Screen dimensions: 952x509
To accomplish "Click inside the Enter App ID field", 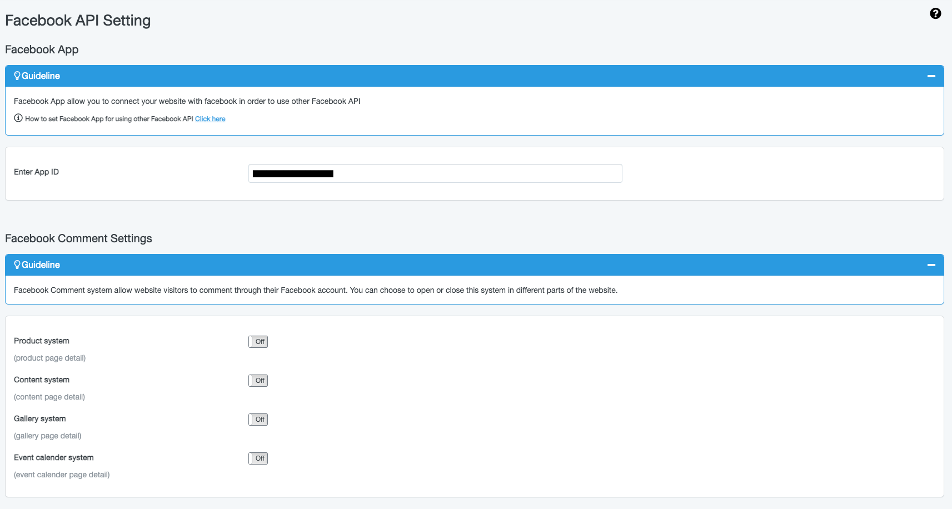I will (x=435, y=173).
